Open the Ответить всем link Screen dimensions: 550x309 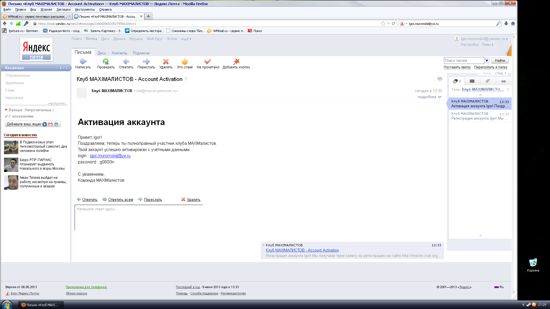121,200
